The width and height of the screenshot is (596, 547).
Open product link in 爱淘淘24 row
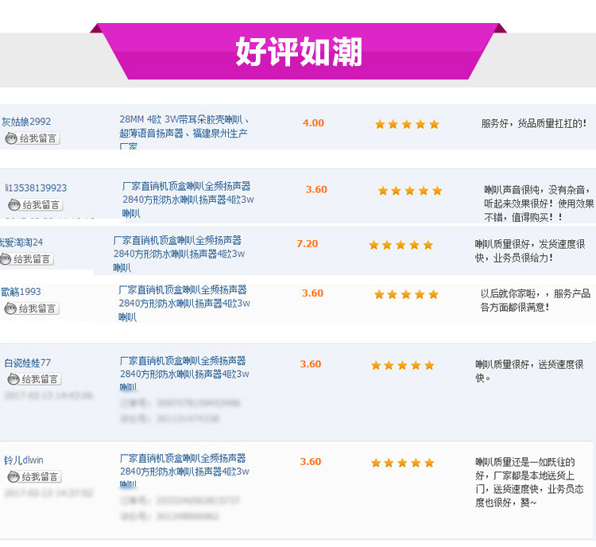click(x=179, y=254)
